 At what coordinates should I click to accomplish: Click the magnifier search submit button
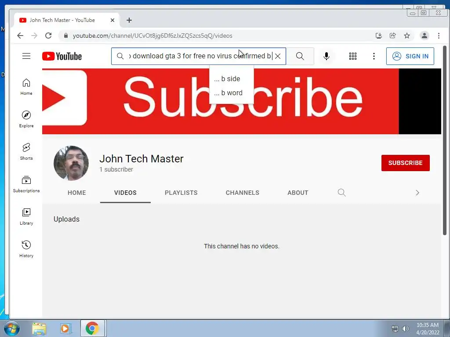click(300, 56)
